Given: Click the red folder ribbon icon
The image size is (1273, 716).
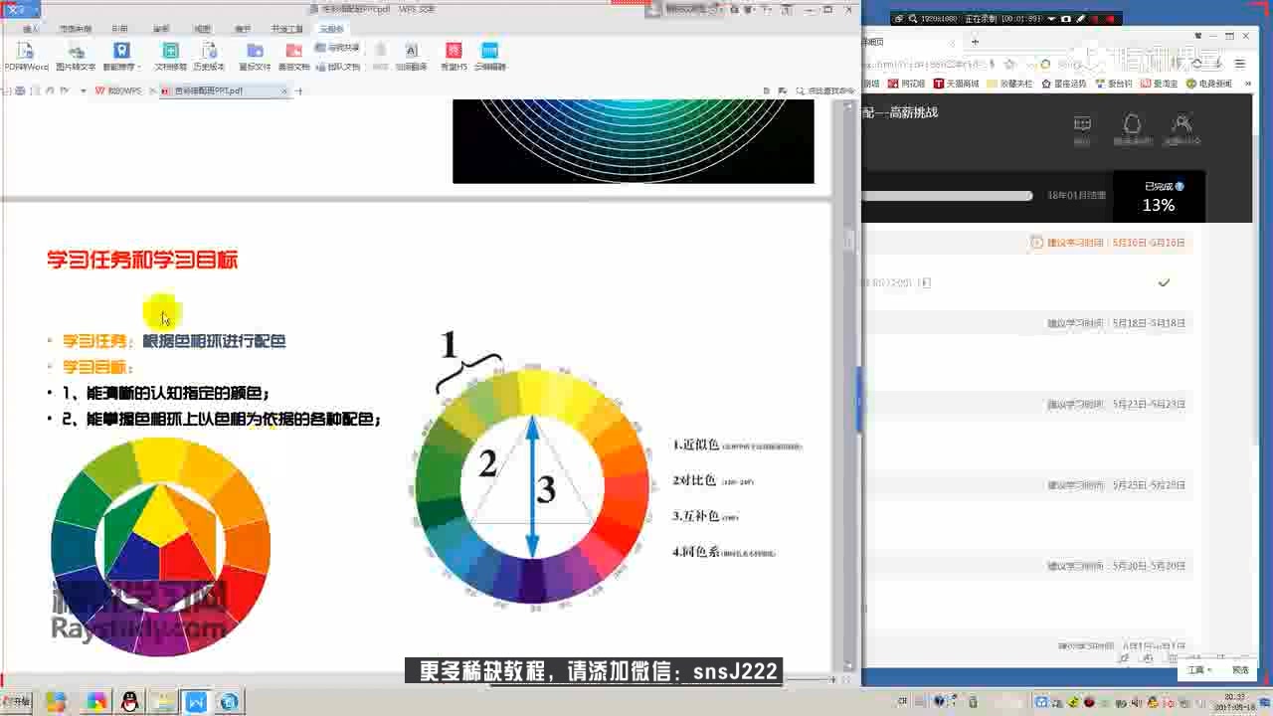Looking at the screenshot, I should tap(293, 51).
